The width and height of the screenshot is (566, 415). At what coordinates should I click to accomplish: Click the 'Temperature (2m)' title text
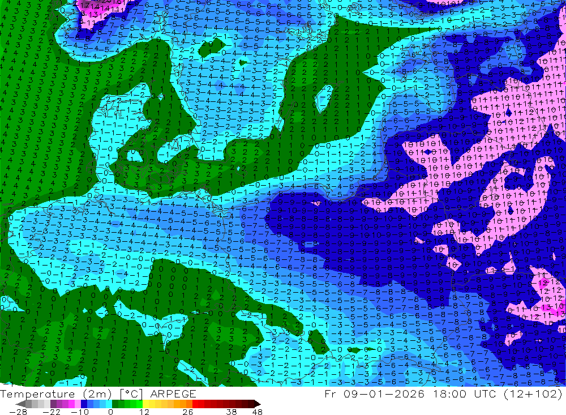coord(56,394)
